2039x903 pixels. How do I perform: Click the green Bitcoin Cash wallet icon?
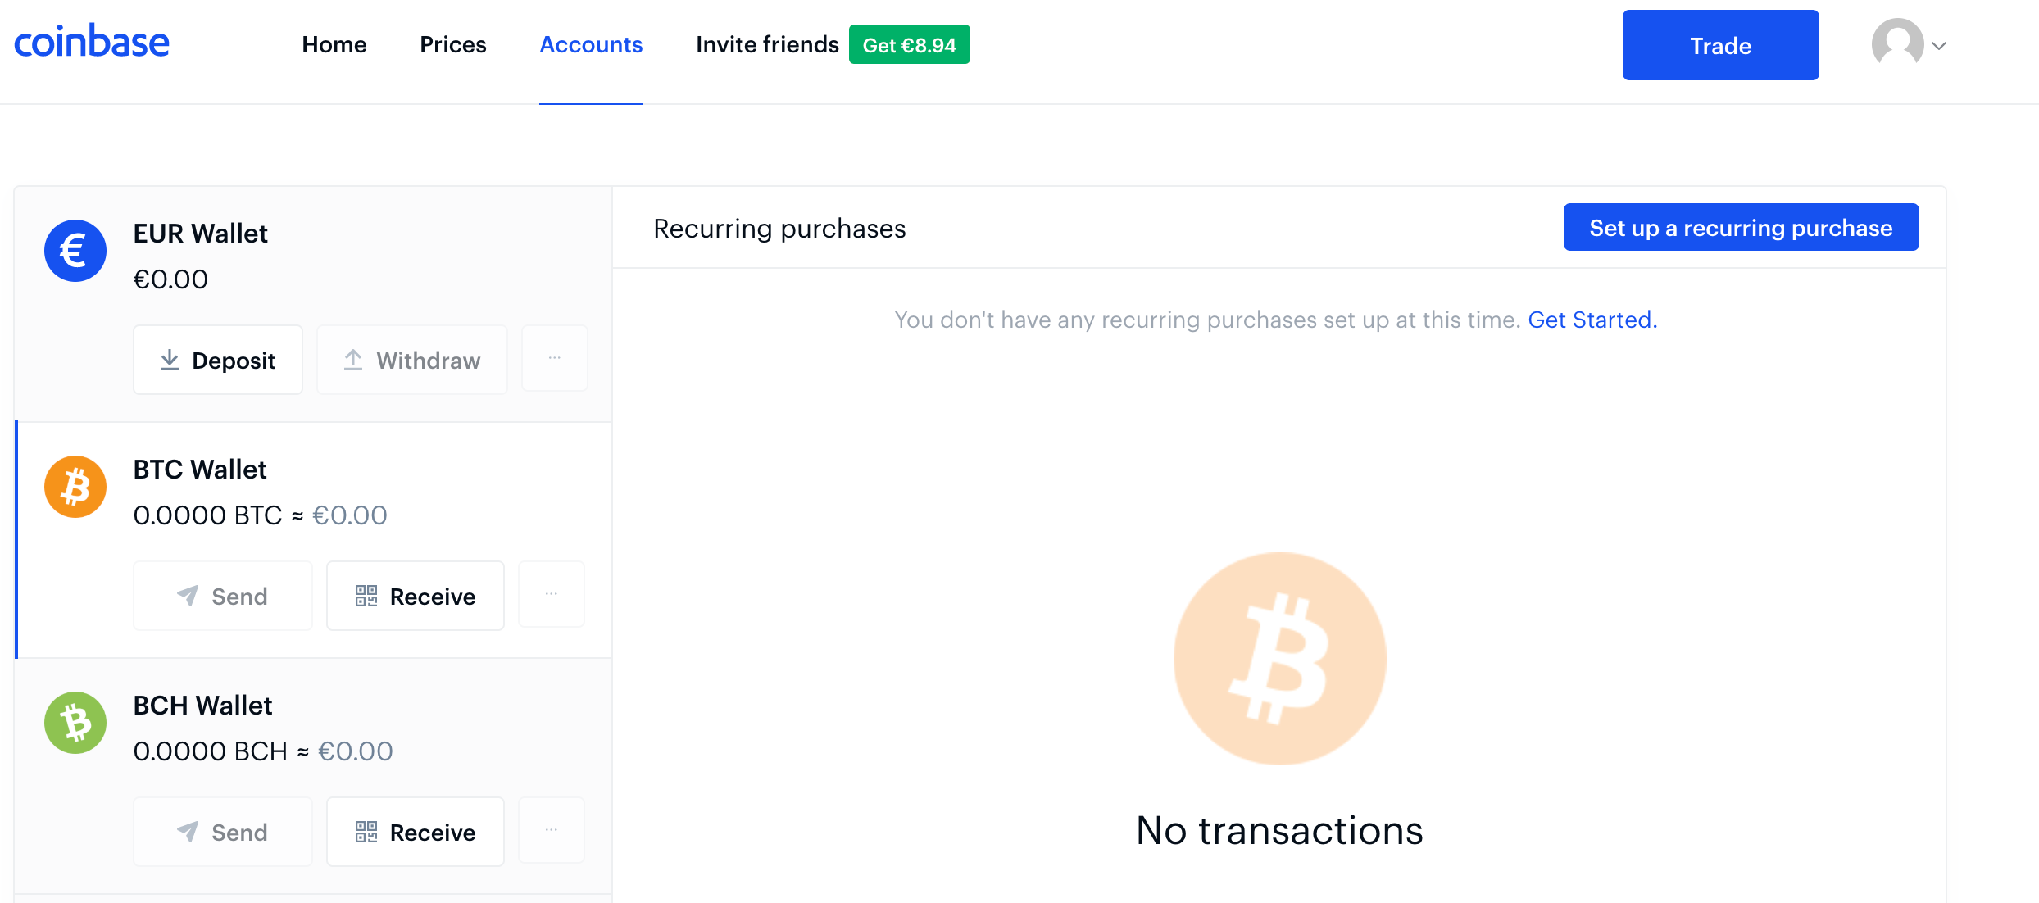click(75, 723)
